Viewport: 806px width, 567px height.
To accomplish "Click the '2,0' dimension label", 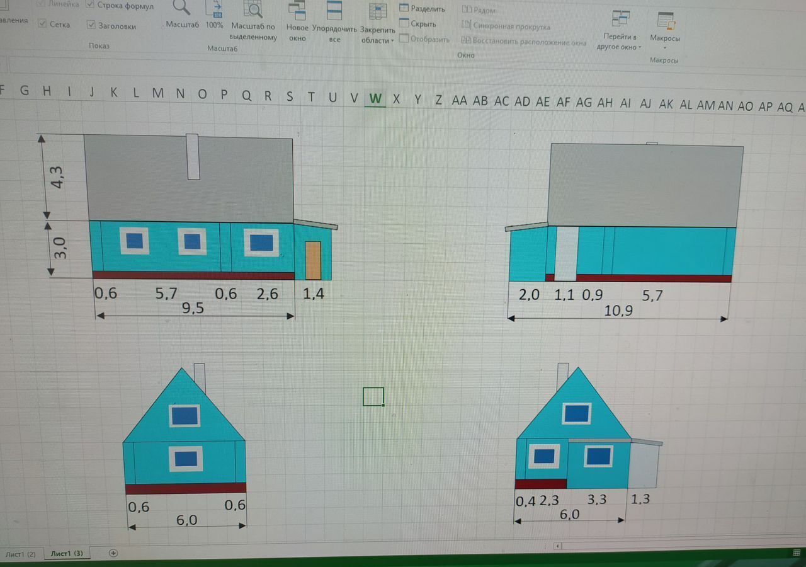I will [529, 294].
